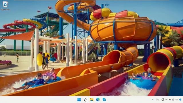This screenshot has width=183, height=103.
Task: Open Skype from the taskbar
Action: pyautogui.click(x=104, y=100)
